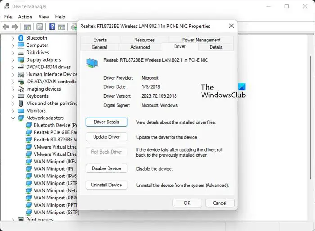Switch to the Details tab
This screenshot has height=231, width=315.
pyautogui.click(x=216, y=47)
